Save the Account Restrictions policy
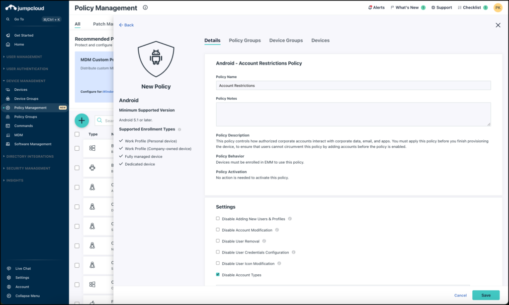 click(x=486, y=295)
